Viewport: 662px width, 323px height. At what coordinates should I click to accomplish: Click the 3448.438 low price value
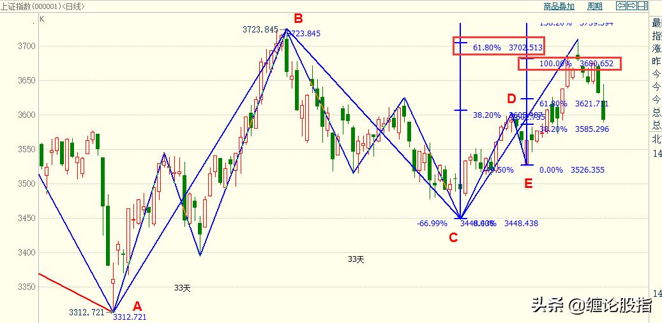coord(522,224)
